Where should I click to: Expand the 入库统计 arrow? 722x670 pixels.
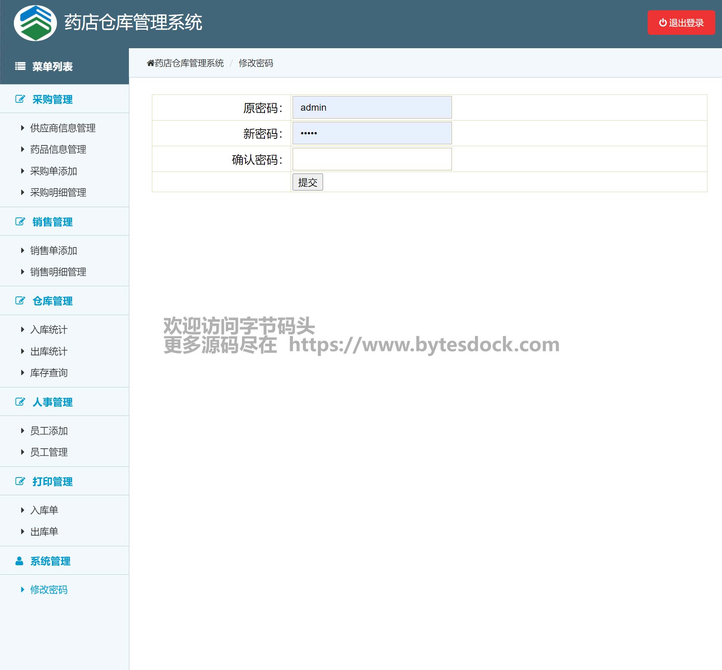(x=23, y=330)
